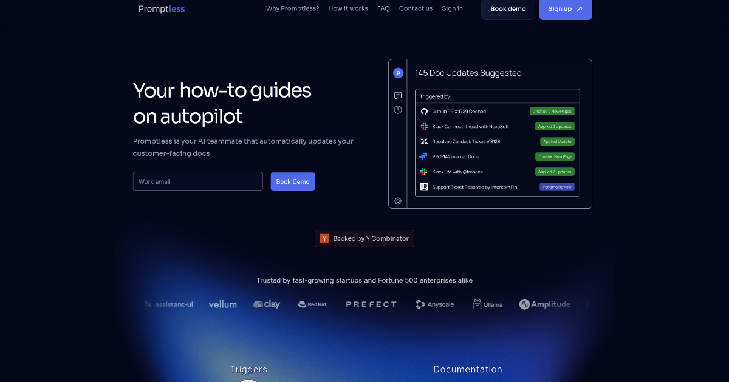Click the Sign in link

coord(452,8)
